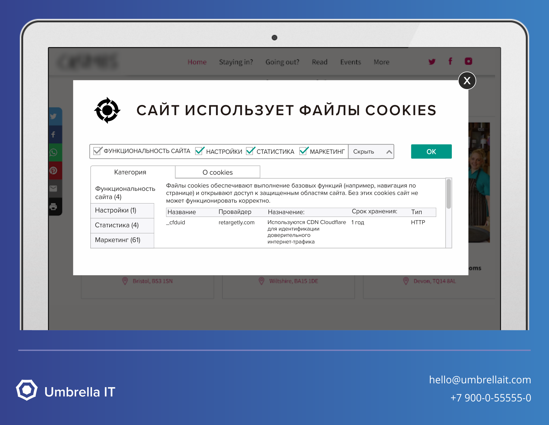
Task: Click the HTTP type cell
Action: [x=418, y=222]
